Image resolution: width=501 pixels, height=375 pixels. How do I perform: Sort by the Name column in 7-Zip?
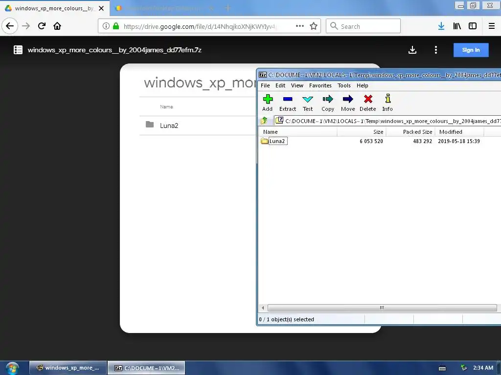click(x=297, y=132)
